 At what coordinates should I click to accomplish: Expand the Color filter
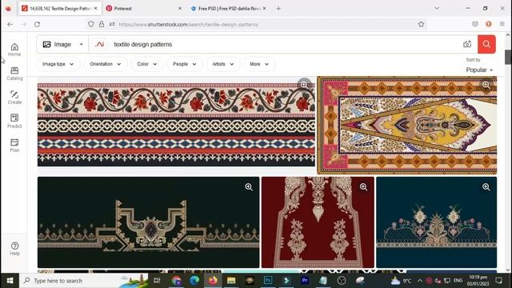point(146,64)
